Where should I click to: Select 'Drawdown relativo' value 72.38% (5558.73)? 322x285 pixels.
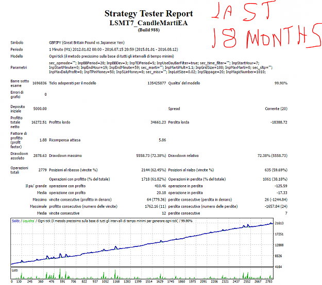[273, 156]
